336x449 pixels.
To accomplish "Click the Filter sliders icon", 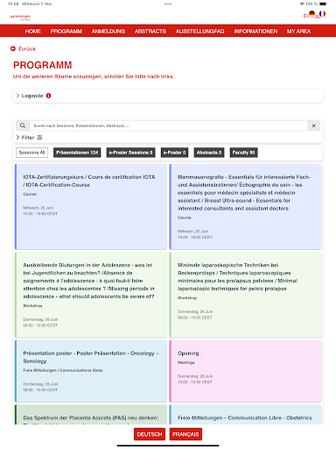I will pos(39,138).
